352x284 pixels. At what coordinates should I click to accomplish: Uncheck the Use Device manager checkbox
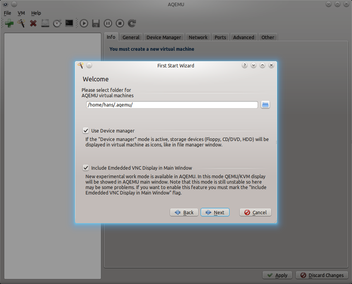[x=86, y=131]
